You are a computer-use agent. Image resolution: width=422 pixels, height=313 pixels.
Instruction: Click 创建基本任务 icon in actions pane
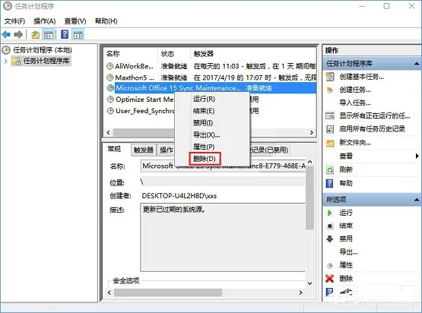(330, 77)
